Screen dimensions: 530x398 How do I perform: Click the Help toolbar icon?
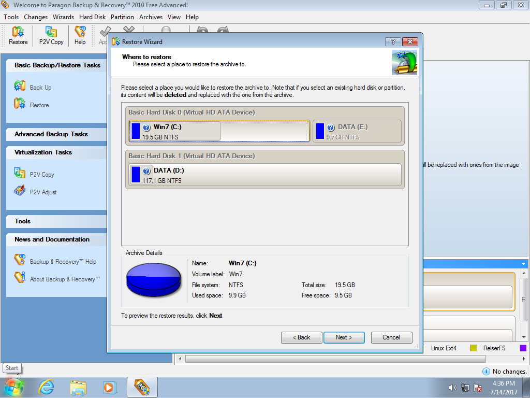pos(80,36)
